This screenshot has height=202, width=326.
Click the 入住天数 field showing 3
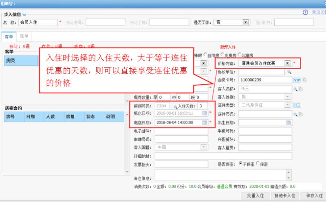[x=203, y=106]
